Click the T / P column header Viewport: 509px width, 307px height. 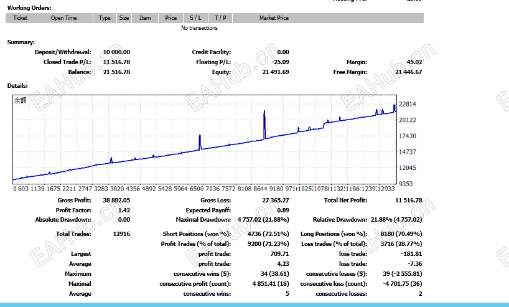[x=220, y=18]
